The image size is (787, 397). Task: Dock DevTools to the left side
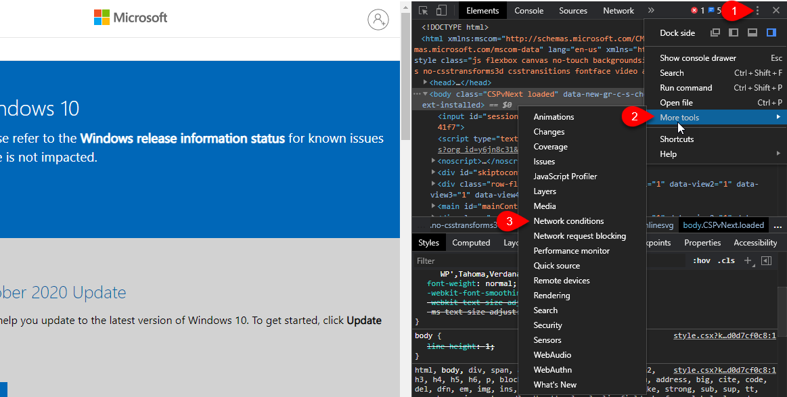pos(734,32)
